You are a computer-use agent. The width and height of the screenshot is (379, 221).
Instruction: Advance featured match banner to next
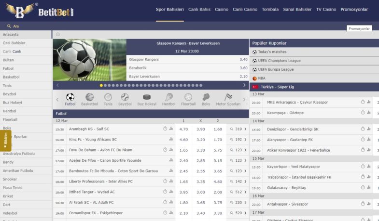click(244, 85)
